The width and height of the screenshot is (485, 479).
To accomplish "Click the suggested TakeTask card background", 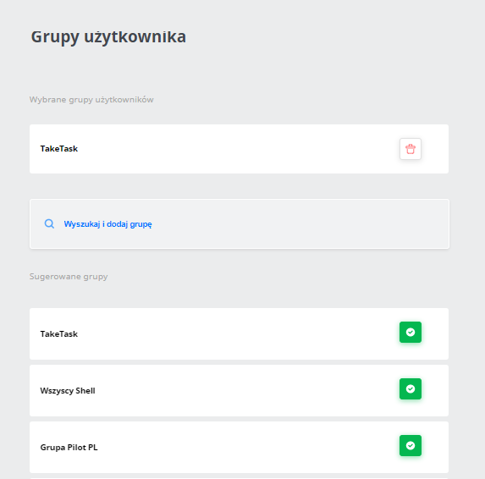I will coord(239,333).
